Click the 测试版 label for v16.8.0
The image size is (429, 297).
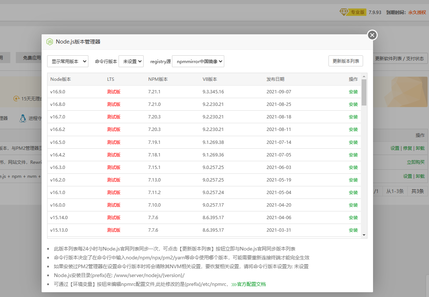[x=113, y=104]
